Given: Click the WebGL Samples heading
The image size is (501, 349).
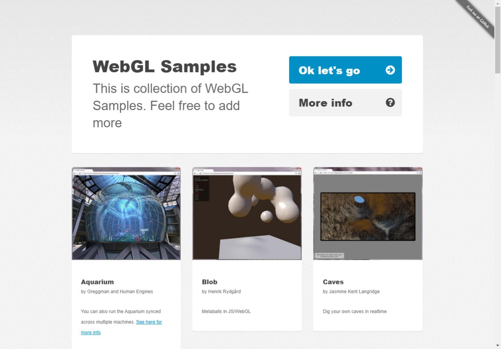Looking at the screenshot, I should click(x=164, y=67).
